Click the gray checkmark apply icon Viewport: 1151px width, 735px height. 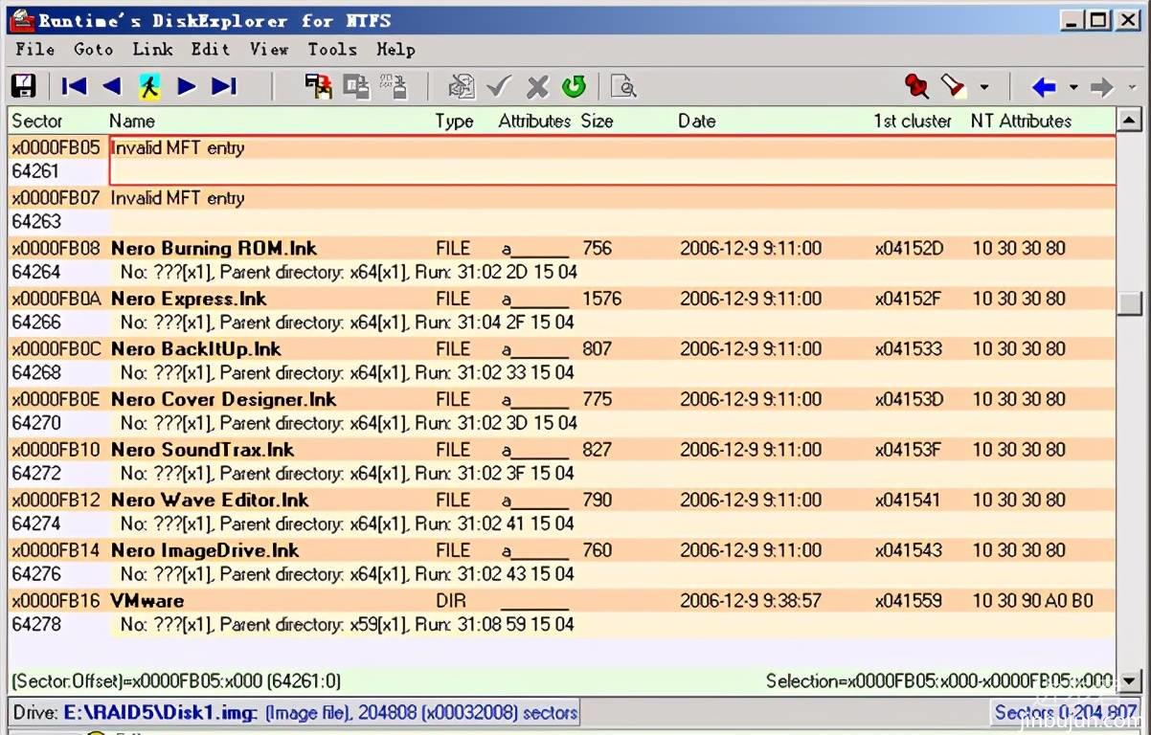tap(499, 86)
